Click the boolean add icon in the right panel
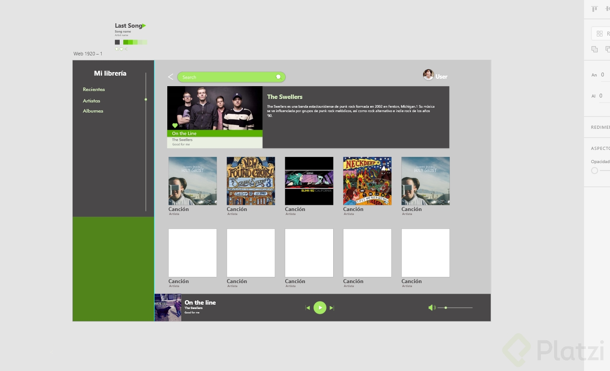The image size is (610, 371). pos(595,49)
